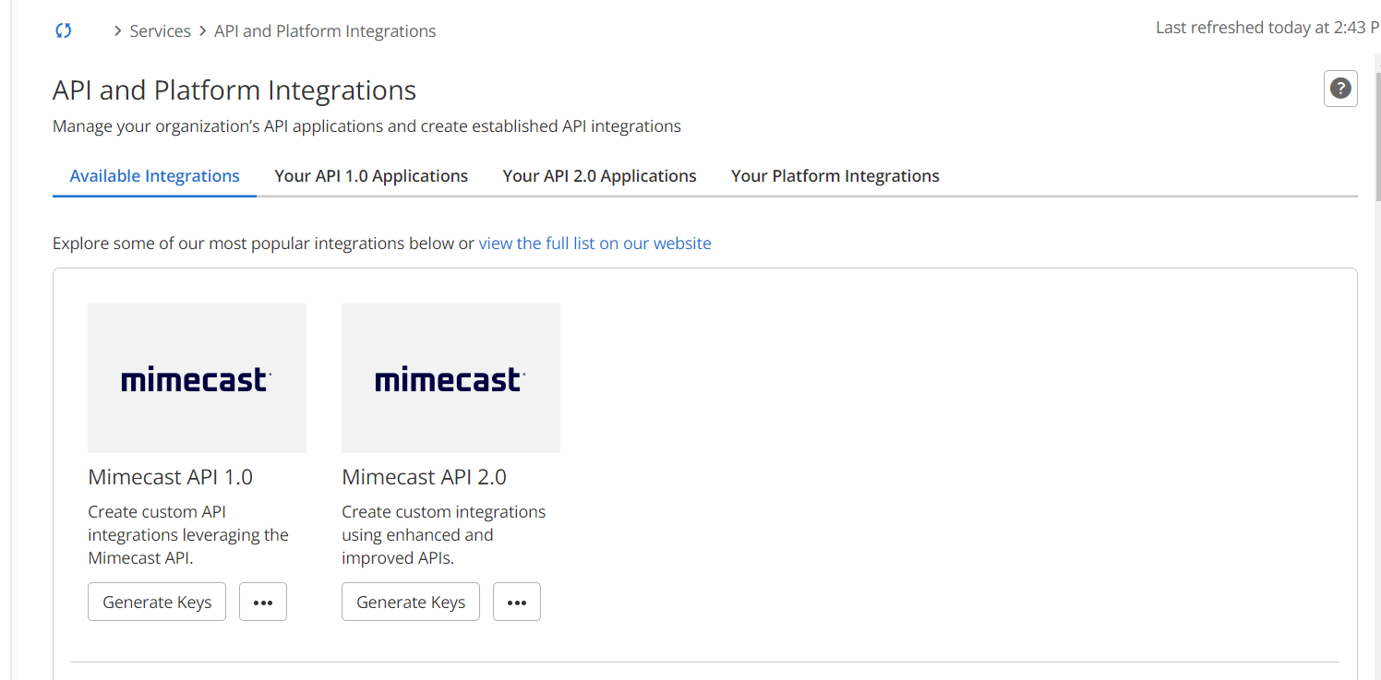Open the help question mark icon
The height and width of the screenshot is (680, 1381).
tap(1340, 89)
